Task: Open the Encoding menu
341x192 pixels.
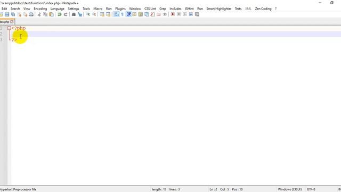Action: coord(40,9)
